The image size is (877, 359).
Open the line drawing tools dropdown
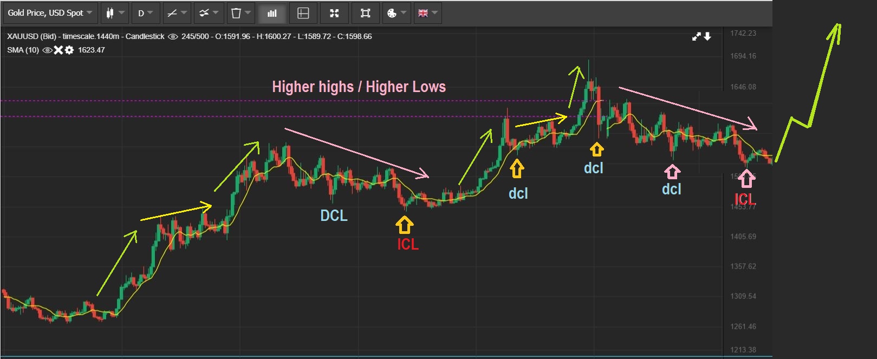coord(177,13)
